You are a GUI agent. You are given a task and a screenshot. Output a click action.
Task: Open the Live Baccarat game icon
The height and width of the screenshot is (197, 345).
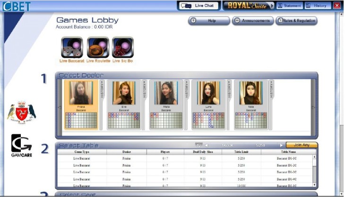click(x=72, y=47)
